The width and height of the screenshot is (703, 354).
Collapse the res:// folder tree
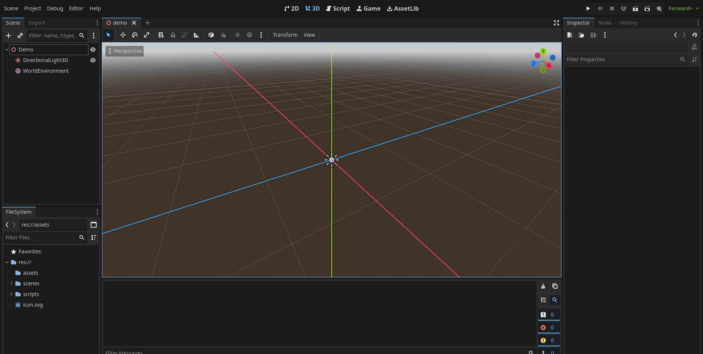(7, 262)
